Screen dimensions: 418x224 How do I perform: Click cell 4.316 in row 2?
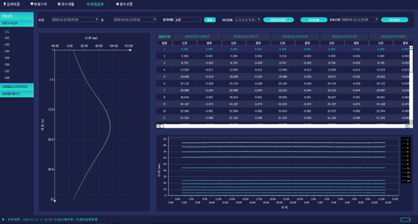283,56
